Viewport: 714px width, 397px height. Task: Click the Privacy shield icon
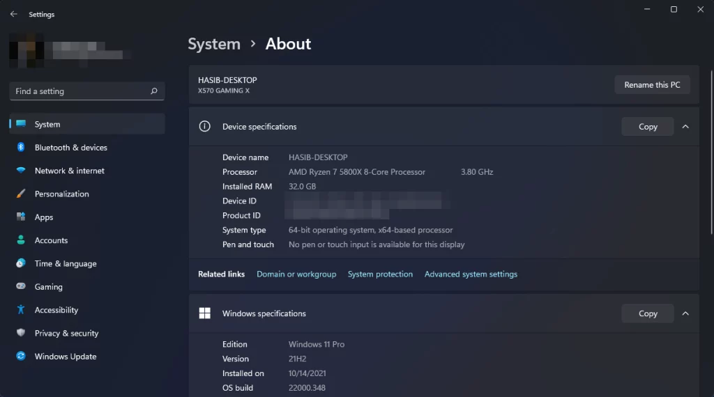[21, 332]
